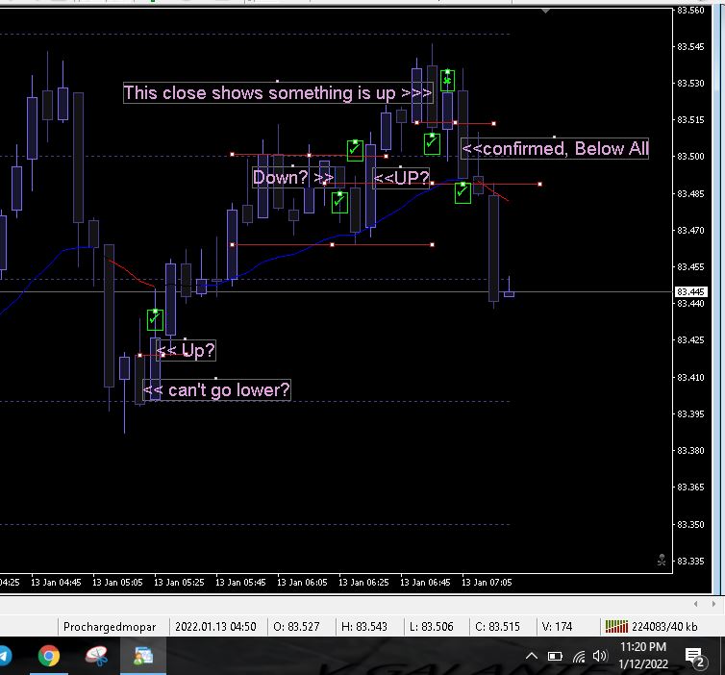Select green checkmark left of '<<confirmed, Below All'
The width and height of the screenshot is (725, 675).
[x=432, y=144]
